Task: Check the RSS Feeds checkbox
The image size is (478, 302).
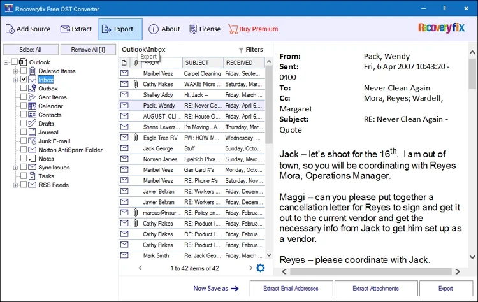Action: point(24,185)
